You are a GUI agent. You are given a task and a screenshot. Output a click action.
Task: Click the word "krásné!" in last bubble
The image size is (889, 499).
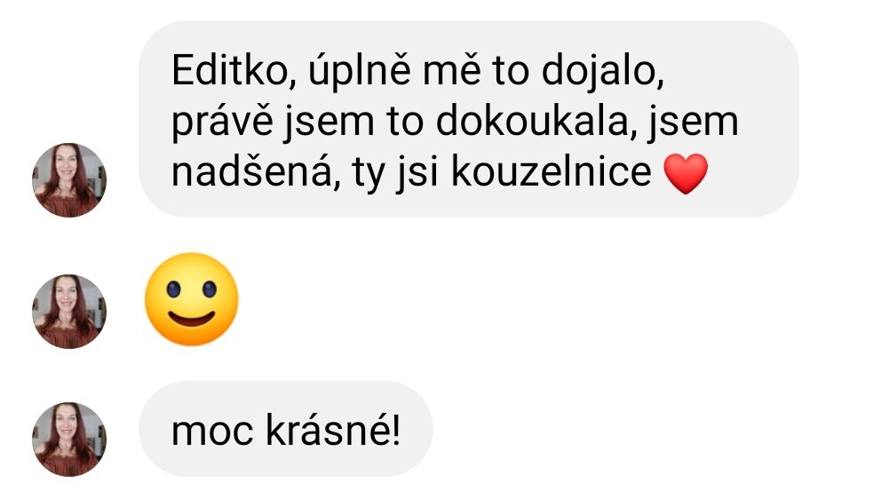(333, 431)
